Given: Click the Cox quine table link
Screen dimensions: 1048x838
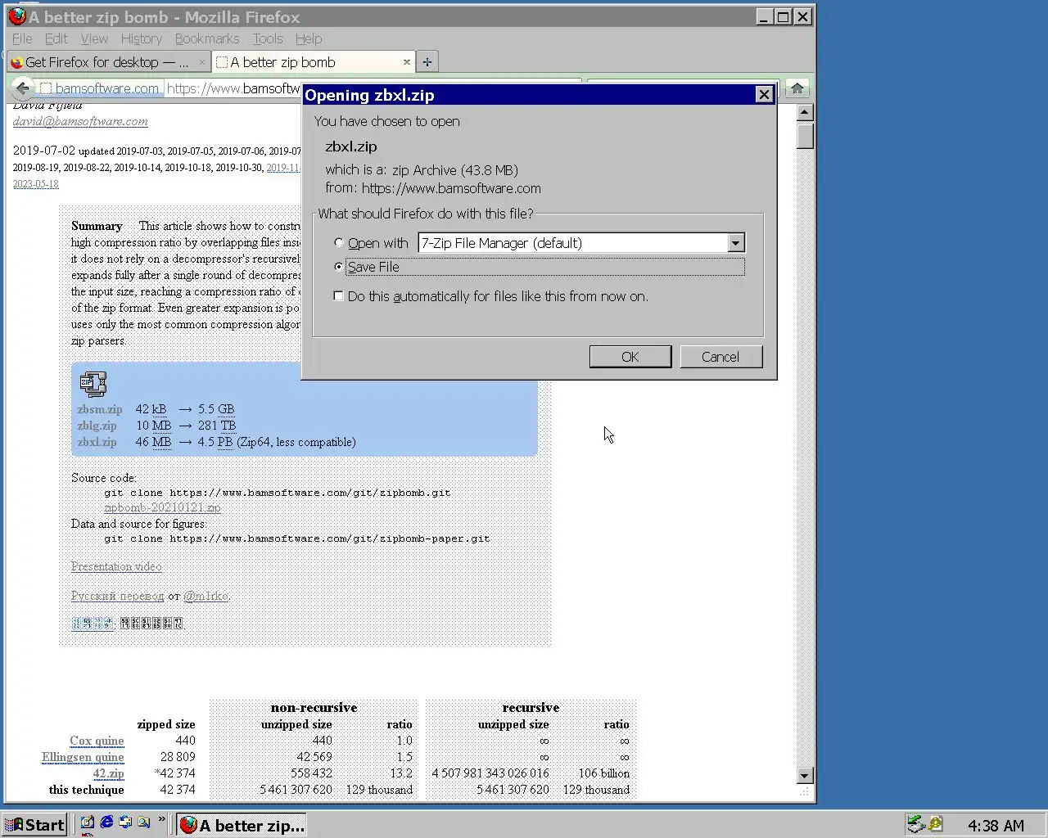Looking at the screenshot, I should [x=97, y=741].
